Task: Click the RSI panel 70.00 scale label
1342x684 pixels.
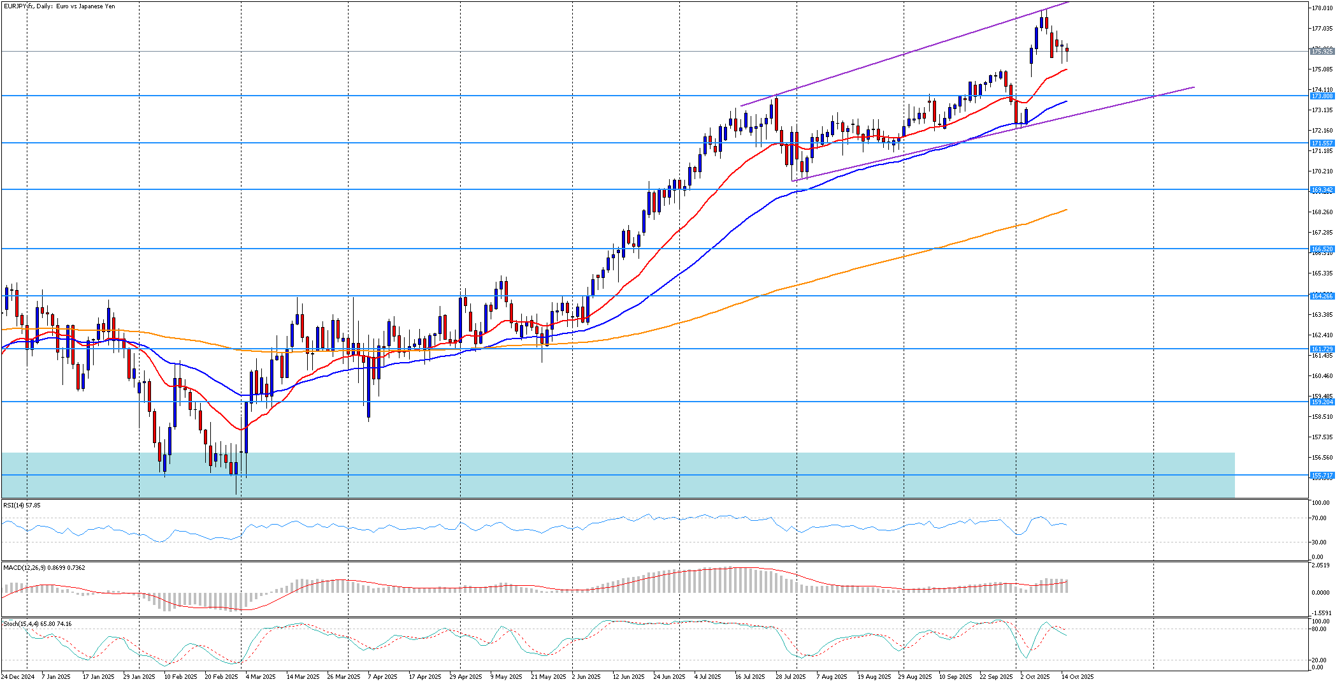Action: pos(1320,518)
